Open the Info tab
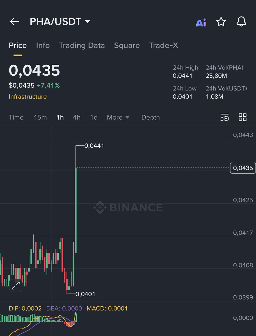This screenshot has height=336, width=256. 43,45
